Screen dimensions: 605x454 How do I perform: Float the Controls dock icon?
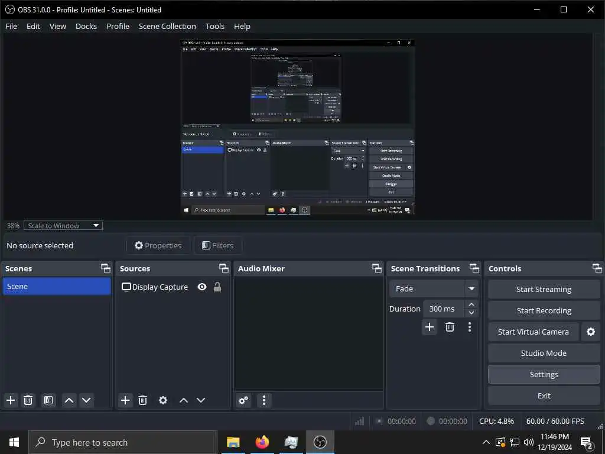tap(597, 268)
